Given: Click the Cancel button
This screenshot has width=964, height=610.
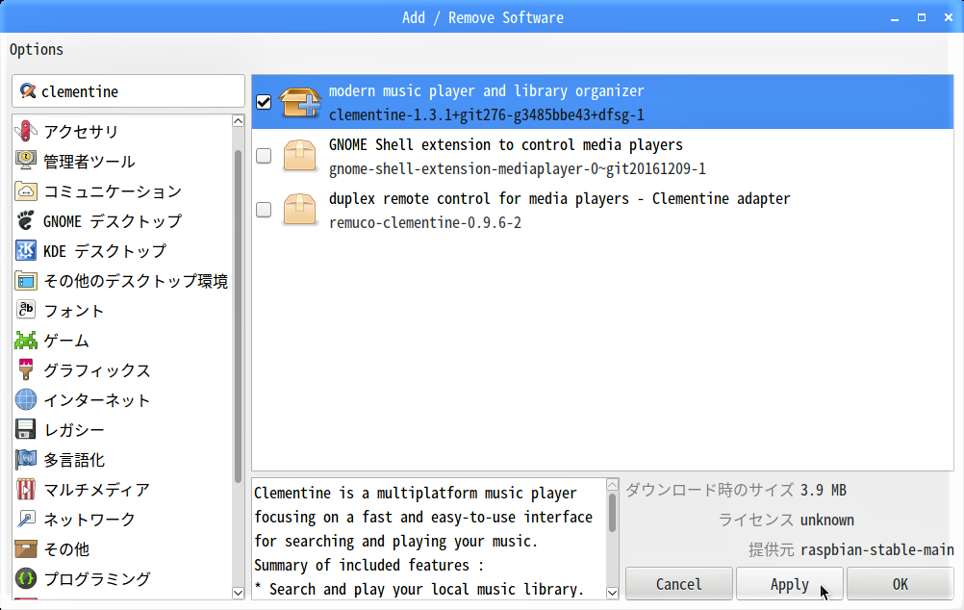Looking at the screenshot, I should point(678,584).
